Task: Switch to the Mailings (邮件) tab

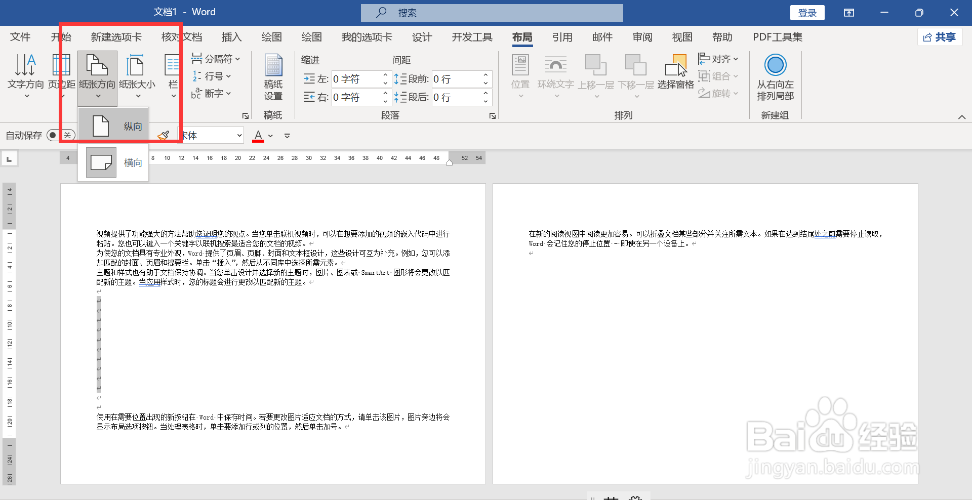Action: pos(602,37)
